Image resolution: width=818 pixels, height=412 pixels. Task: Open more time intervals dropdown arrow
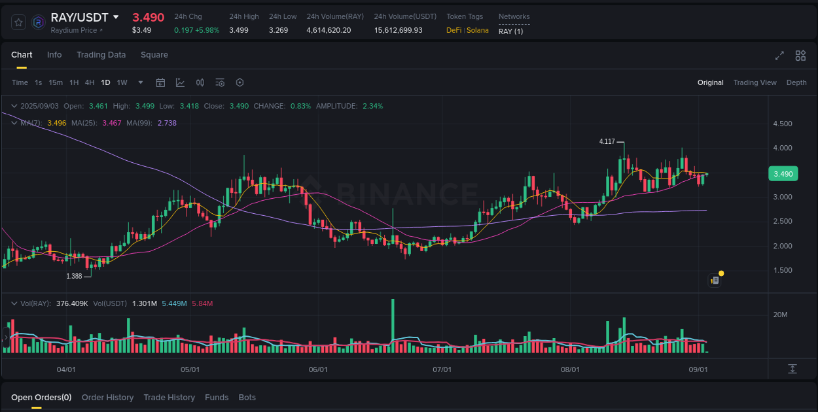(140, 82)
